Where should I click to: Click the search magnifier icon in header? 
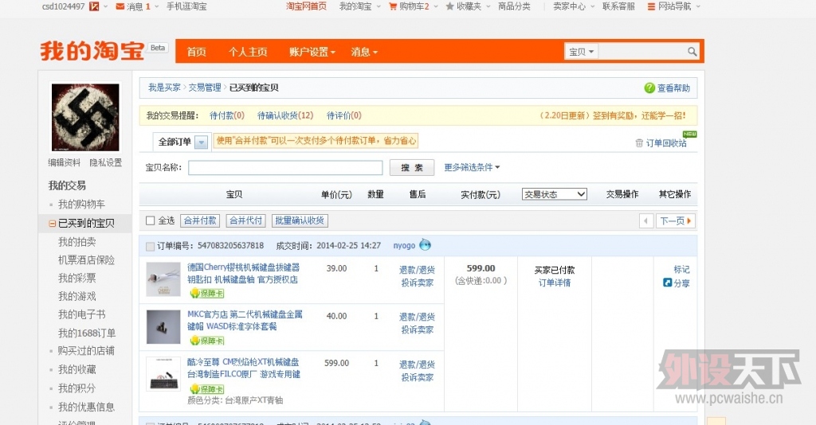692,52
